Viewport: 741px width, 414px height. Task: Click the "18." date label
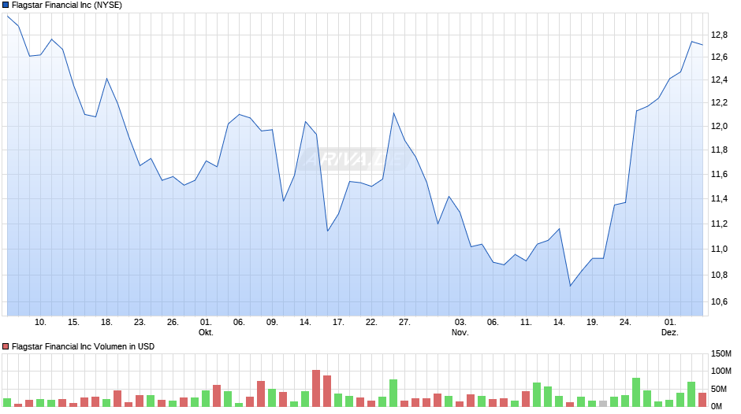[x=106, y=322]
